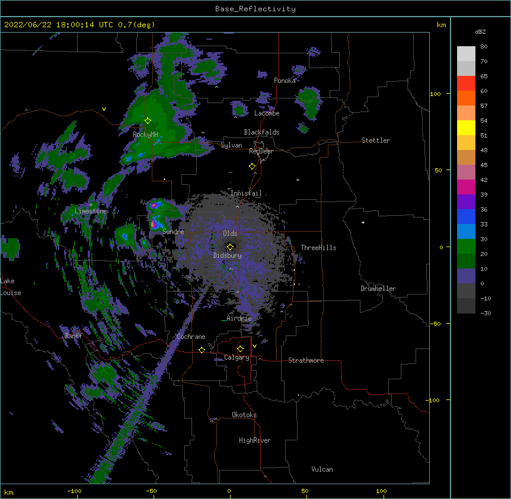Click the magenta storm core near Sundre
511x499 pixels.
pos(153,224)
